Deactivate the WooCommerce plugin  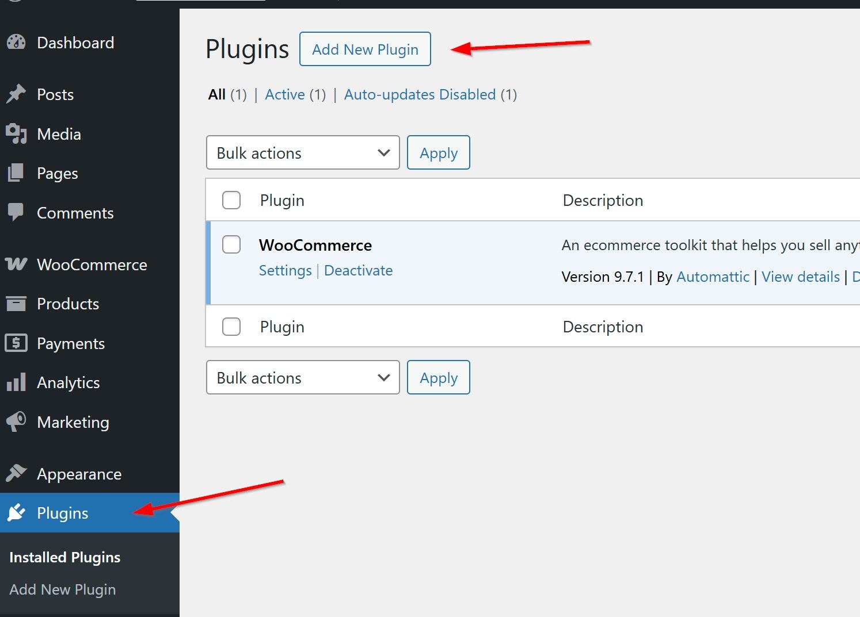[x=358, y=270]
